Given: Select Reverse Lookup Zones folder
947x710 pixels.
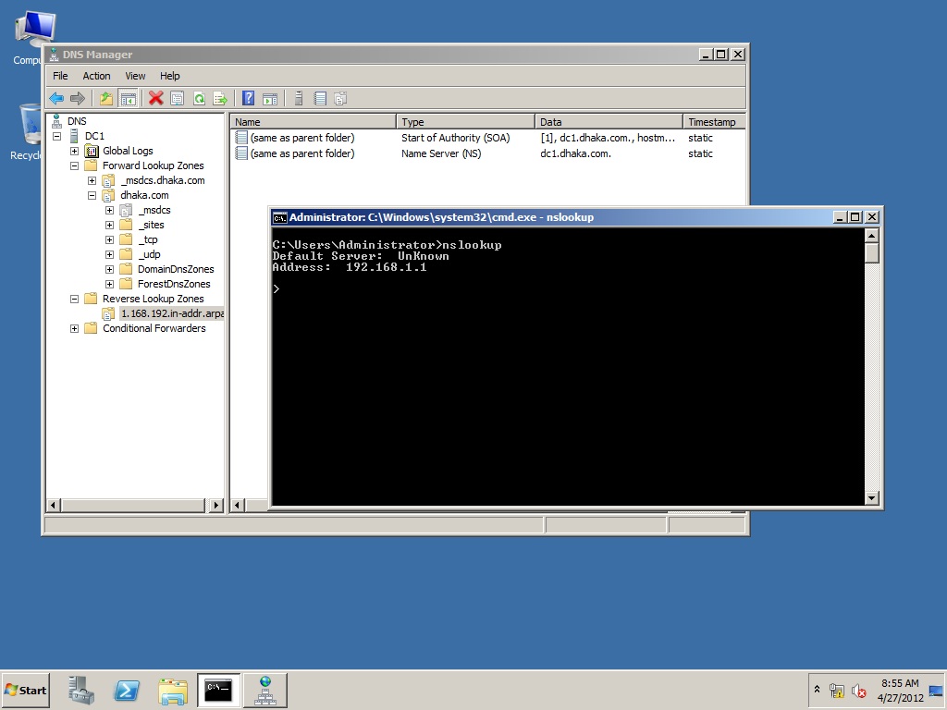Looking at the screenshot, I should coord(153,299).
